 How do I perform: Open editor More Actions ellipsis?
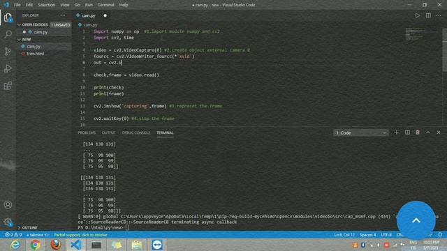point(439,15)
